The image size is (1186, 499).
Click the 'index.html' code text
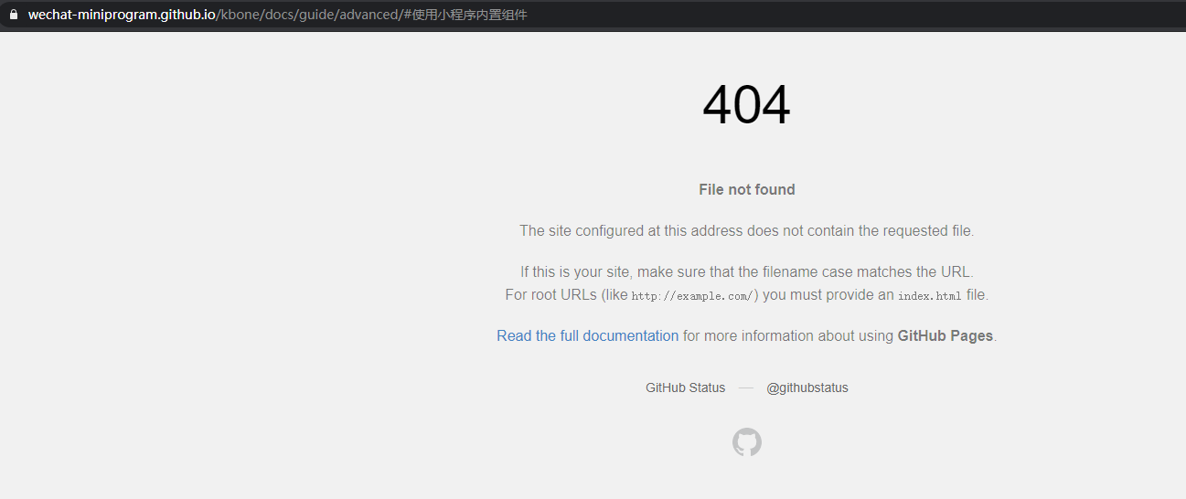(929, 296)
